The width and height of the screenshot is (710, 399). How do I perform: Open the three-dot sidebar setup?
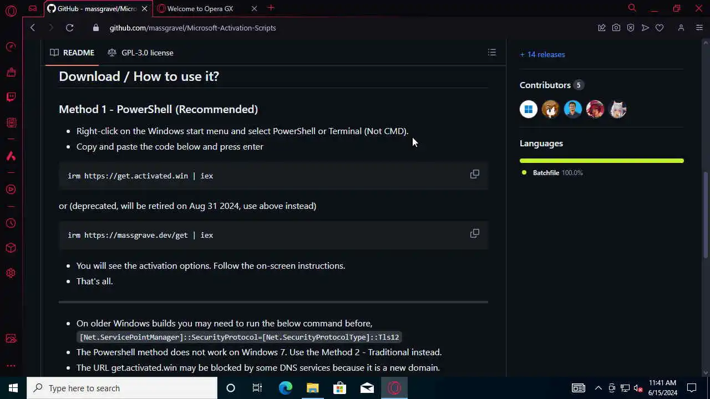pos(11,366)
